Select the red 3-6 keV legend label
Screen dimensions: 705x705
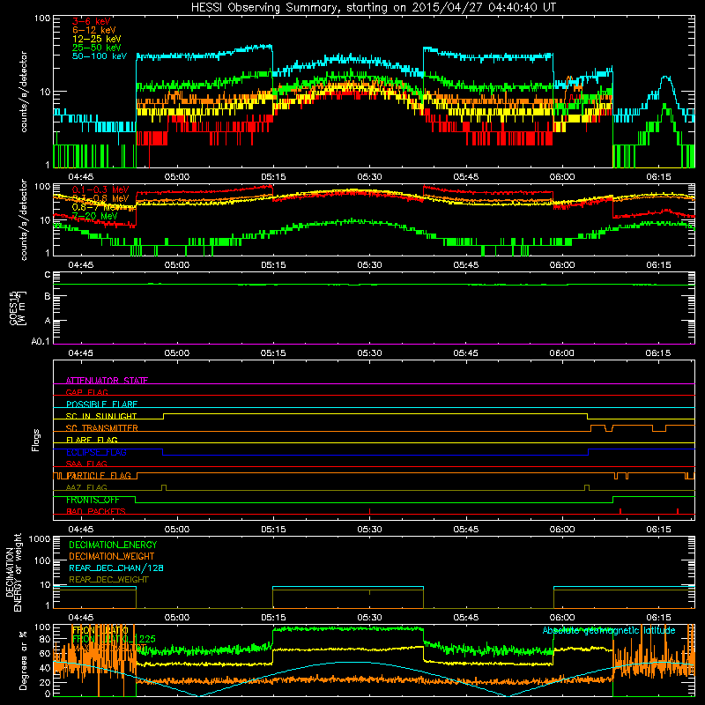[x=92, y=21]
